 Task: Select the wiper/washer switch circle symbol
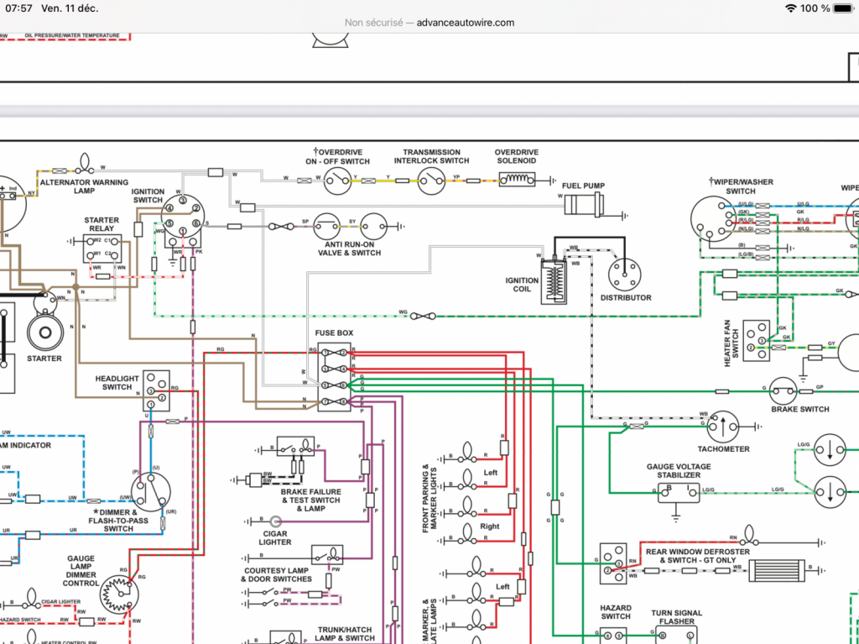coord(712,218)
